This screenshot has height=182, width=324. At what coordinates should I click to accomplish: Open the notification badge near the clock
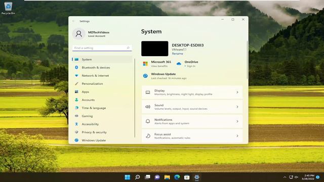[318, 177]
